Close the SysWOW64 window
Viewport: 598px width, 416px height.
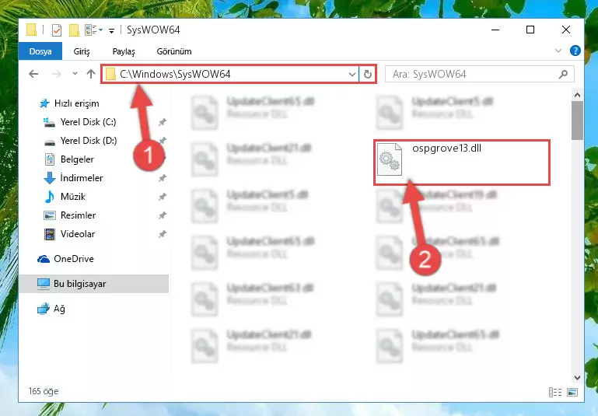pyautogui.click(x=566, y=30)
